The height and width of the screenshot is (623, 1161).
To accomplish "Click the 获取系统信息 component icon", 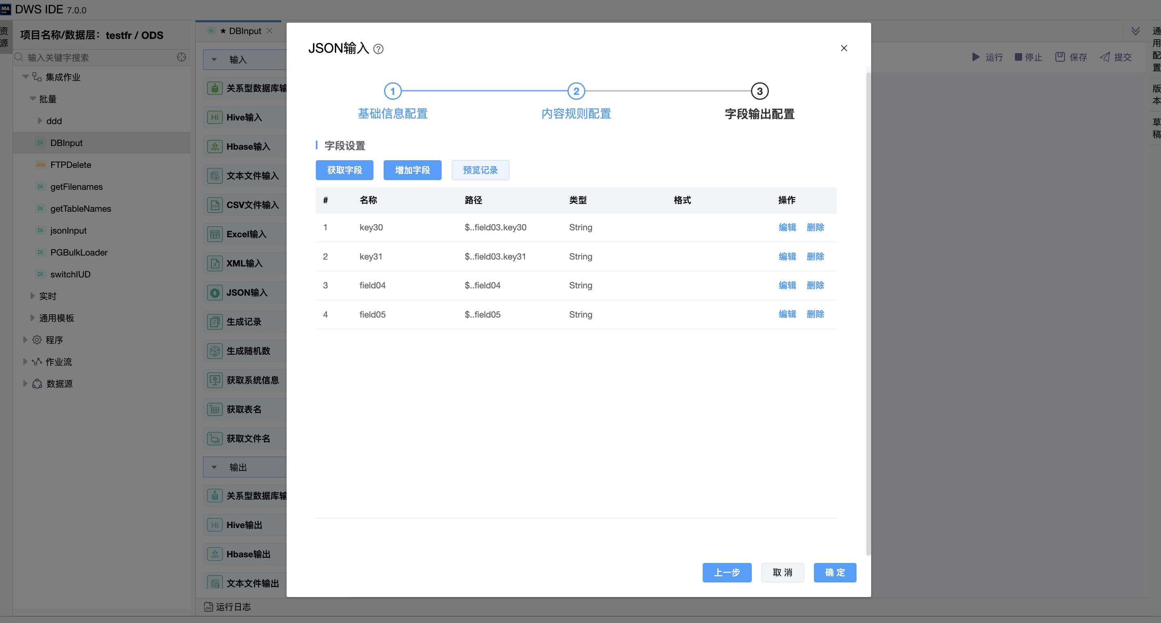I will (x=214, y=380).
